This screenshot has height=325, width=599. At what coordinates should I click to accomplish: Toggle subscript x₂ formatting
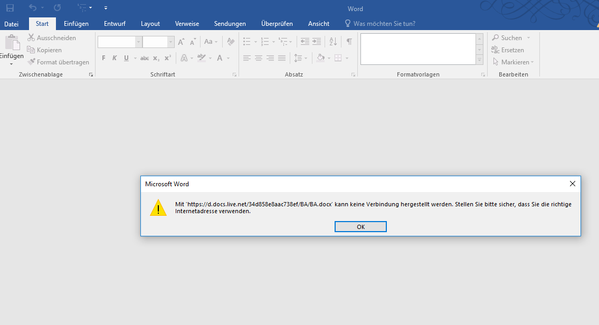point(156,58)
